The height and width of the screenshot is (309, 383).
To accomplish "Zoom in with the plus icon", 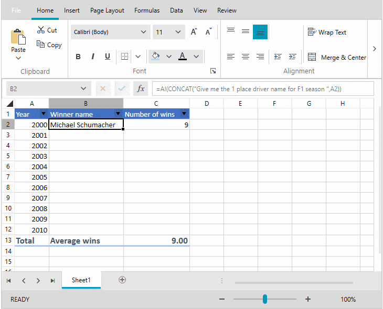I will pyautogui.click(x=308, y=299).
